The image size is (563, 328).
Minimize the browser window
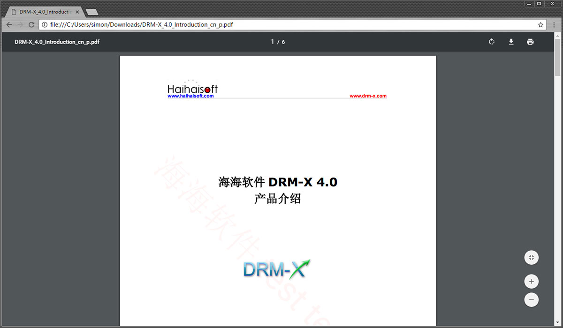click(529, 3)
